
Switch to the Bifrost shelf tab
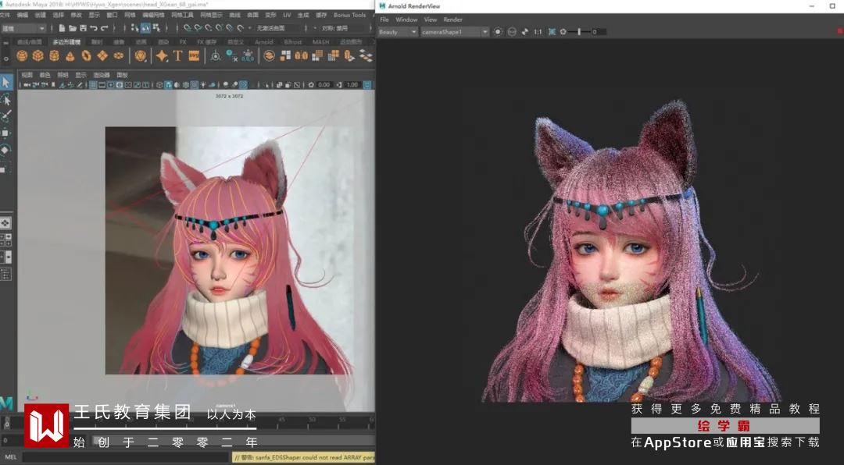tap(293, 42)
